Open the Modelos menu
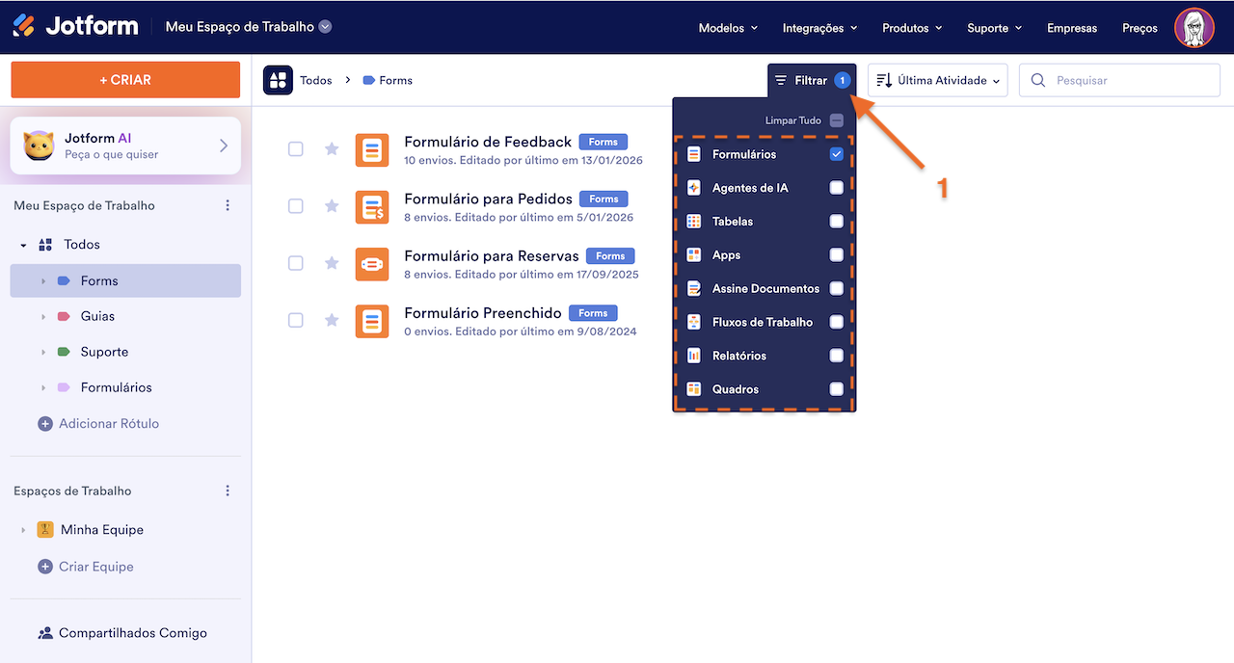 click(x=728, y=28)
